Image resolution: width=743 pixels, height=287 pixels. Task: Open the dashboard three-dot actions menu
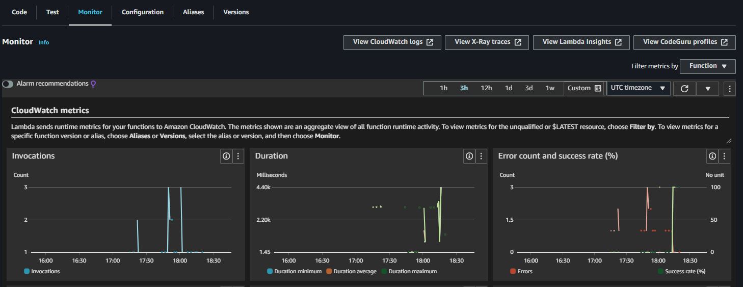(729, 88)
